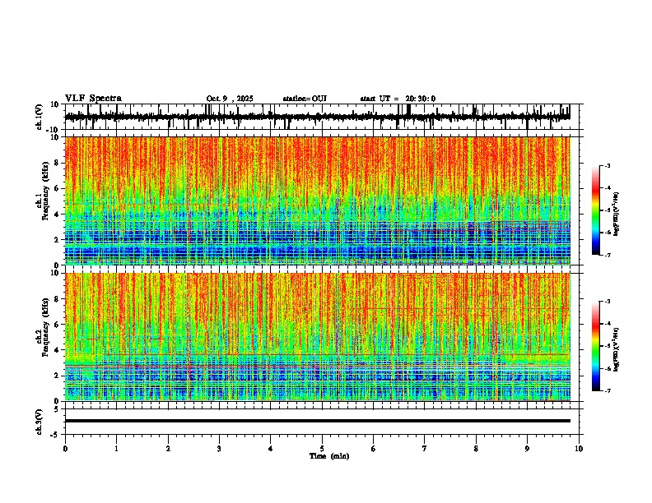
Task: Click the "VLF Spectra" title text
Action: (x=93, y=99)
